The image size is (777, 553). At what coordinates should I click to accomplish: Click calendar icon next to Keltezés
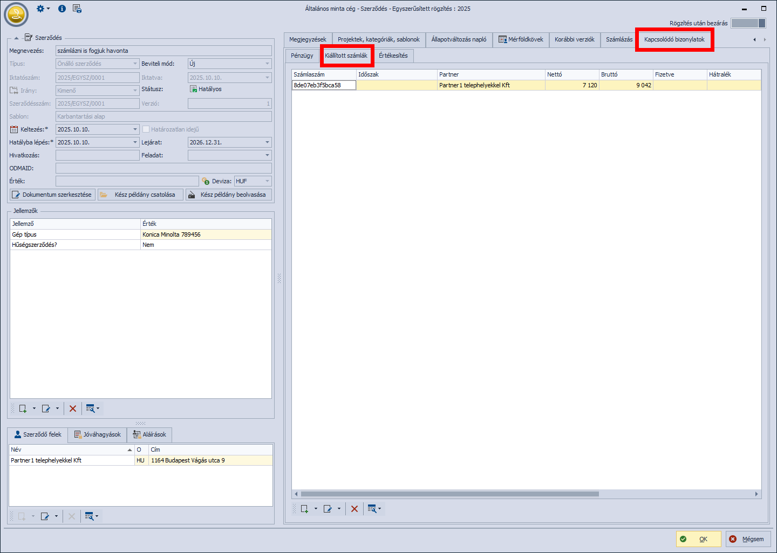14,129
